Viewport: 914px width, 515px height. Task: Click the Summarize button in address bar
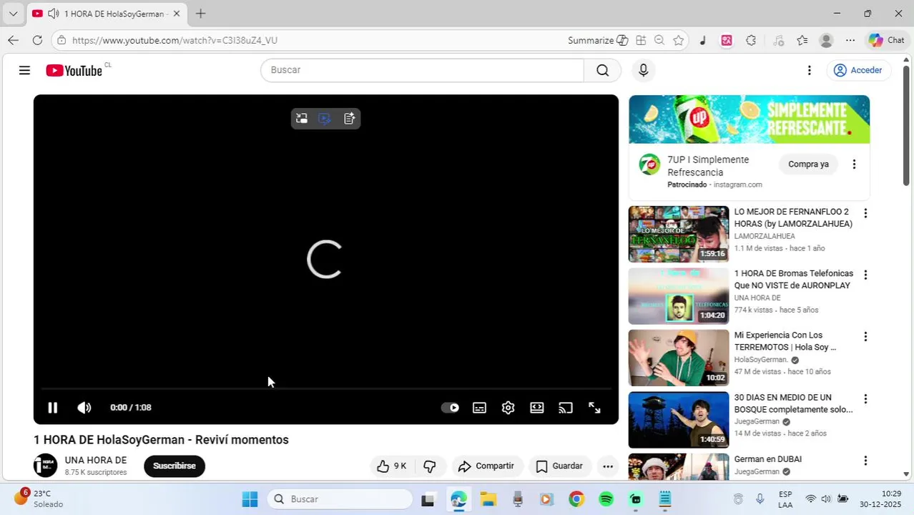coord(598,40)
